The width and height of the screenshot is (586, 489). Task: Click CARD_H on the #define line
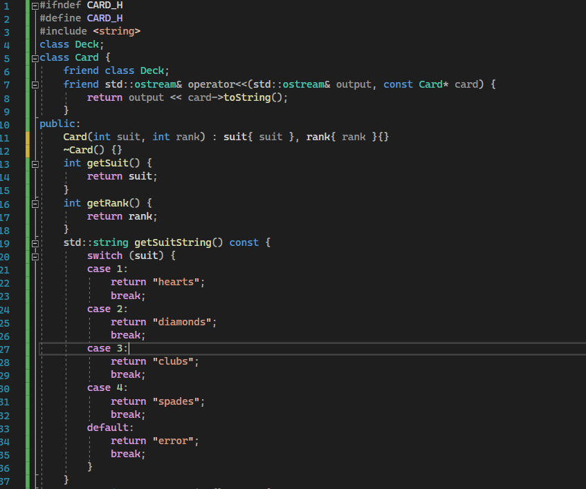(105, 18)
